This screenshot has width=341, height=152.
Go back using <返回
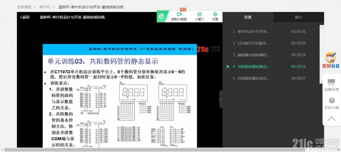click(x=25, y=17)
